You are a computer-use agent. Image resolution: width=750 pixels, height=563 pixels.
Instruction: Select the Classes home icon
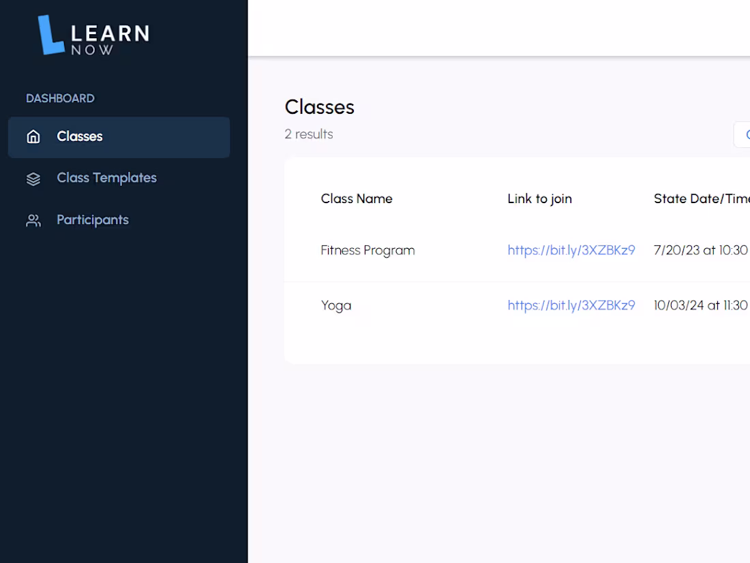click(x=33, y=136)
